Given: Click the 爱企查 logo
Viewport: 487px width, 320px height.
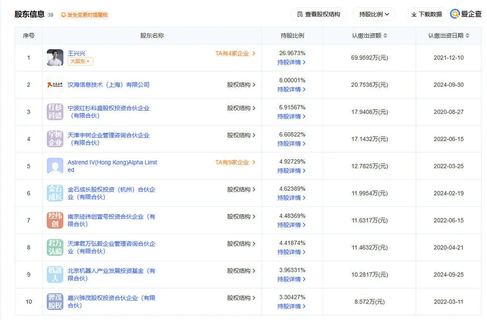Looking at the screenshot, I should [466, 14].
